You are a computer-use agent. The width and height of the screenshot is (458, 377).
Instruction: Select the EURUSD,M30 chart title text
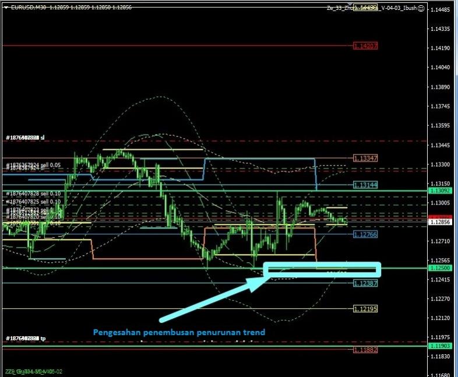29,8
